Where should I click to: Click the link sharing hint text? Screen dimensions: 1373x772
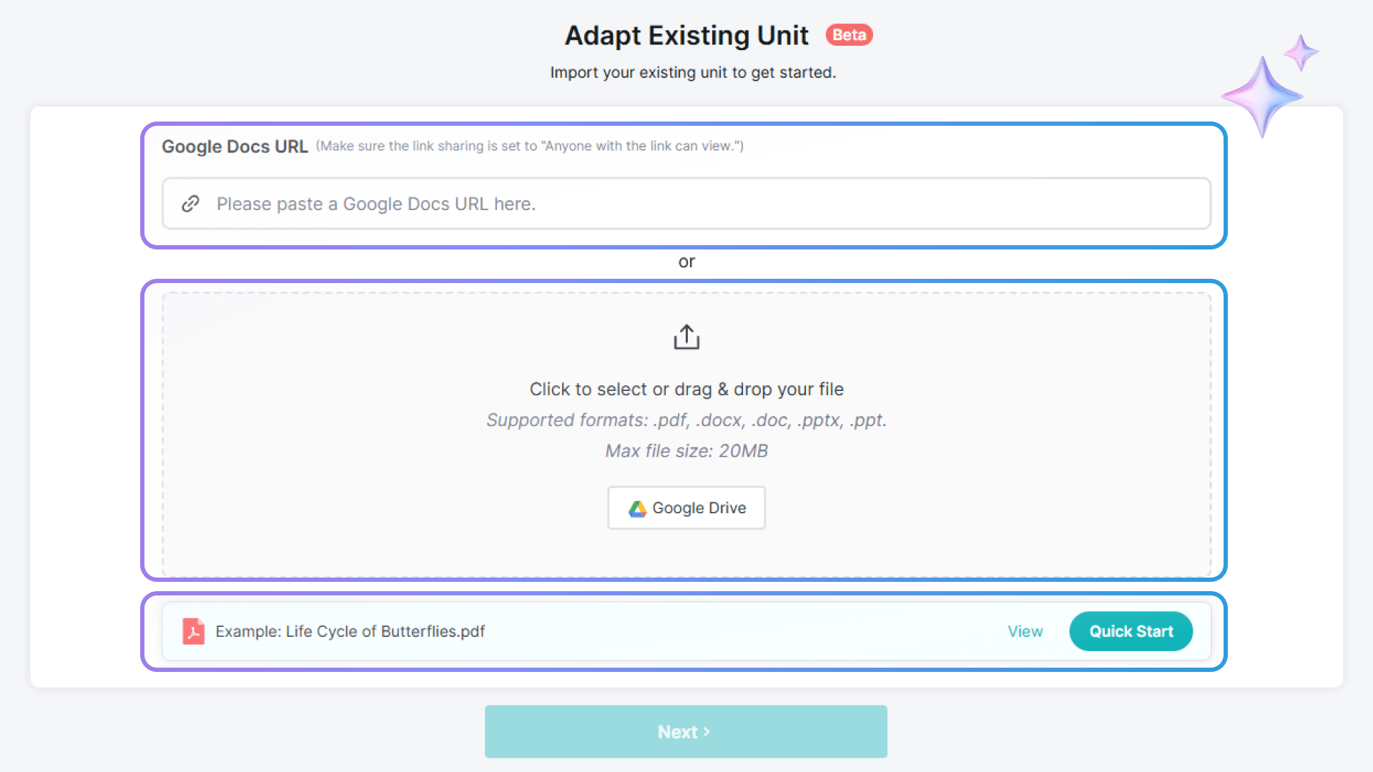(x=530, y=146)
